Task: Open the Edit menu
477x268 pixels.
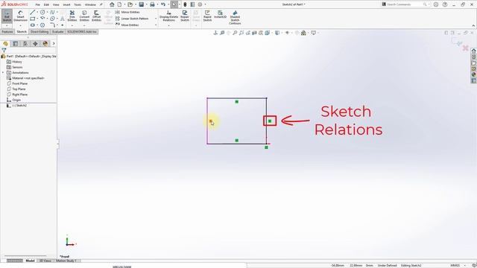Action: (x=46, y=4)
